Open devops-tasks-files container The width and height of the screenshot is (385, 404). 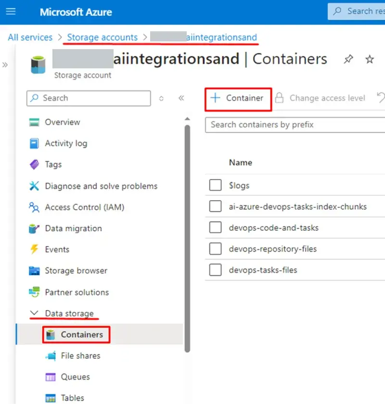tap(263, 270)
